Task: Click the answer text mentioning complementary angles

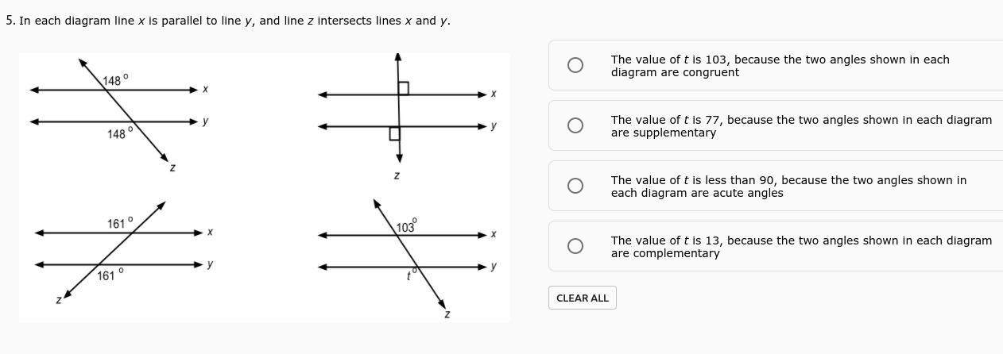Action: tap(800, 247)
